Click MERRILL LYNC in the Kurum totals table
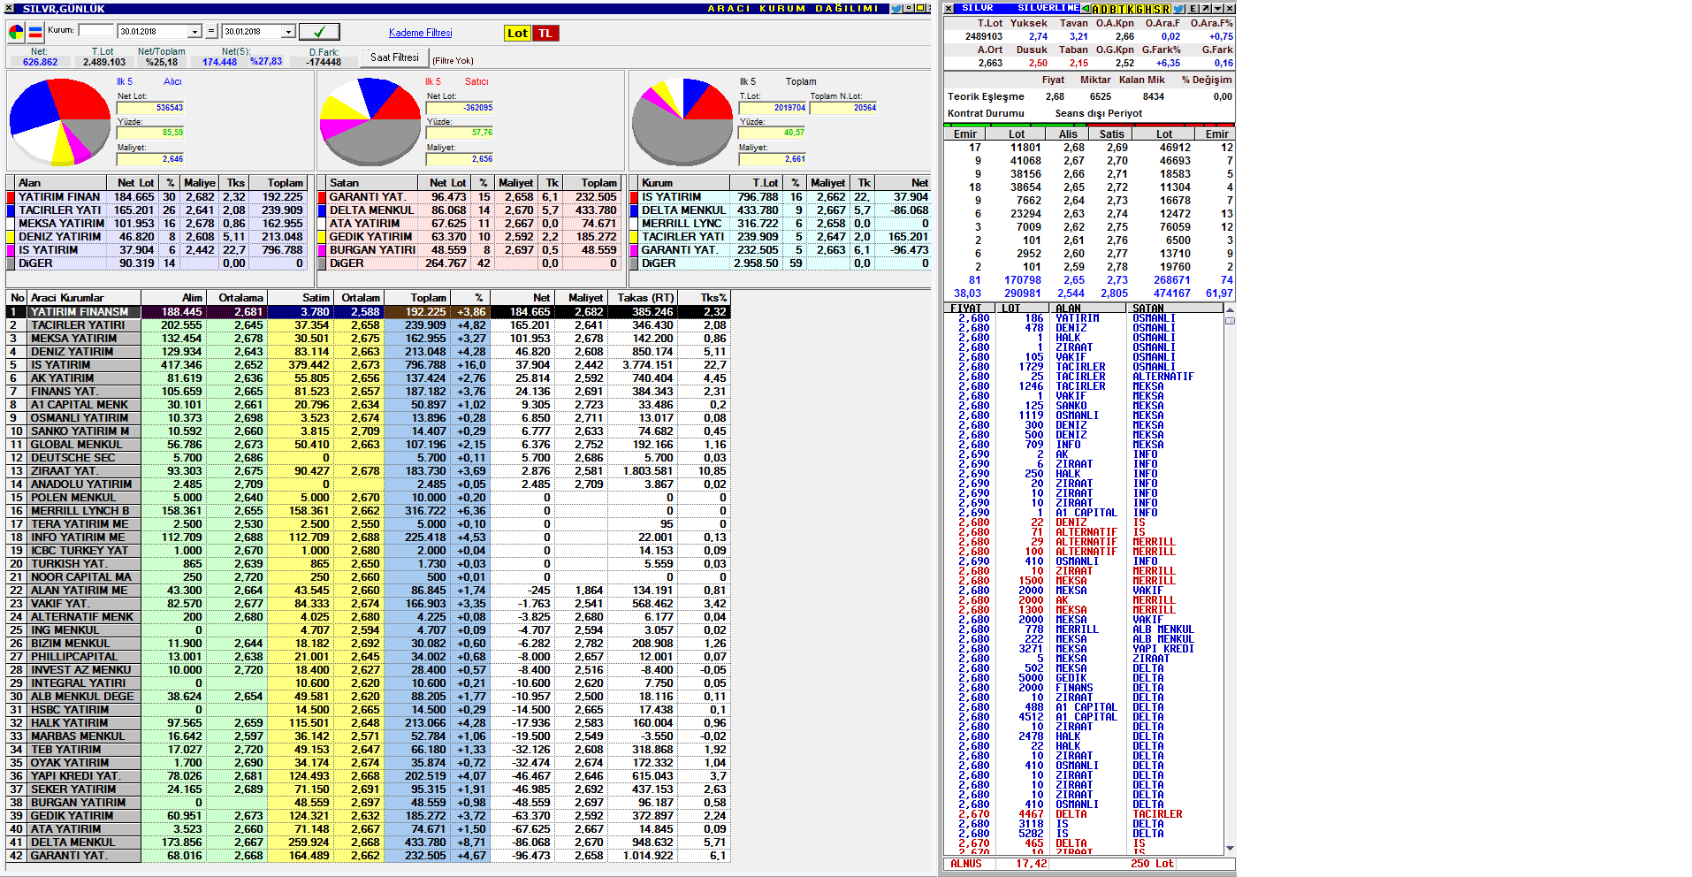 [x=682, y=224]
